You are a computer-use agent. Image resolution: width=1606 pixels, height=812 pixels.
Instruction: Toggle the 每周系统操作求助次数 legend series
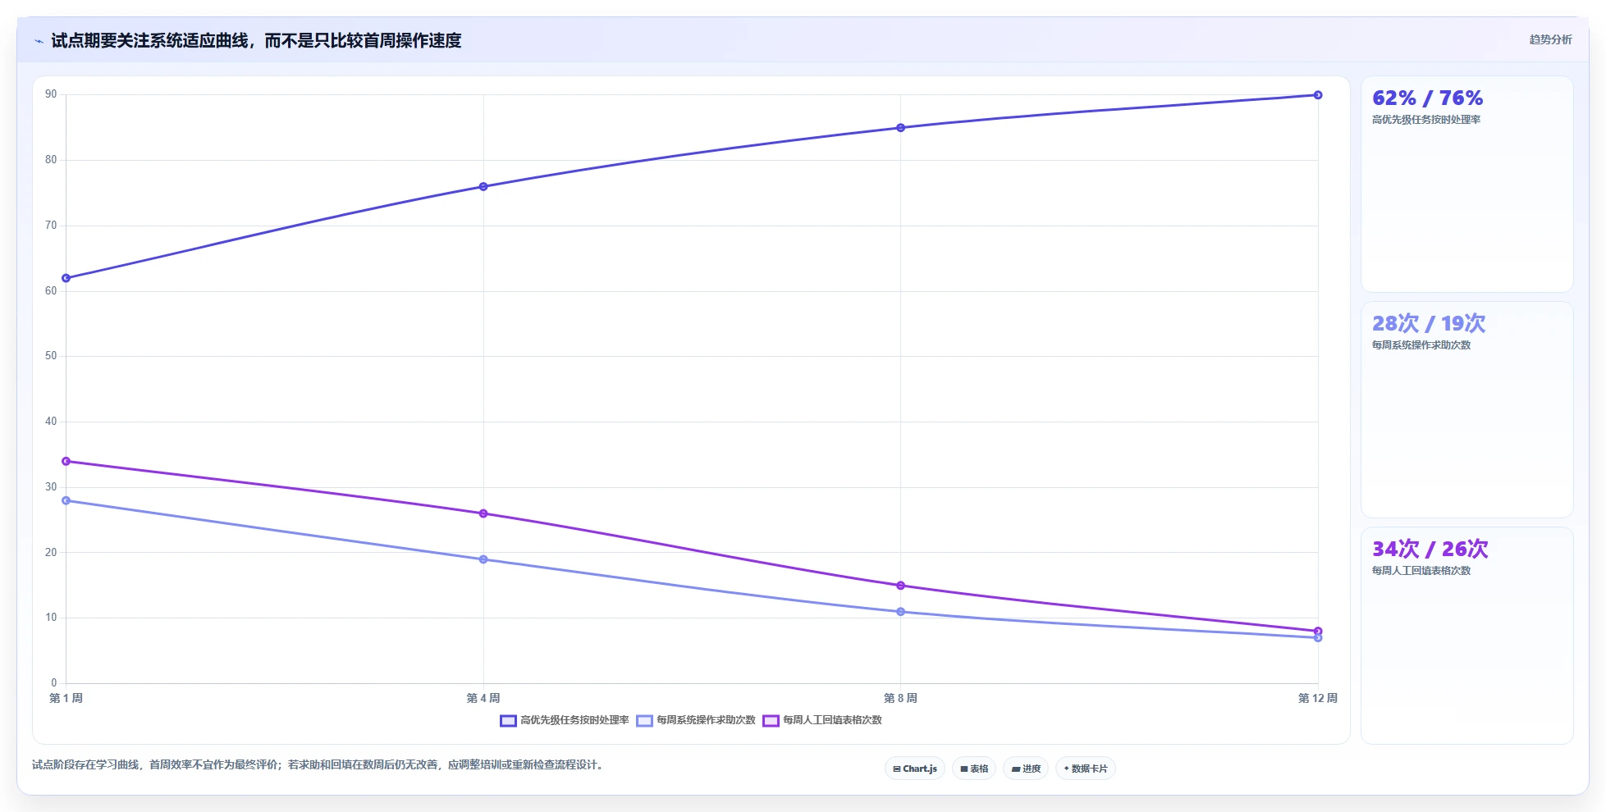click(x=696, y=720)
